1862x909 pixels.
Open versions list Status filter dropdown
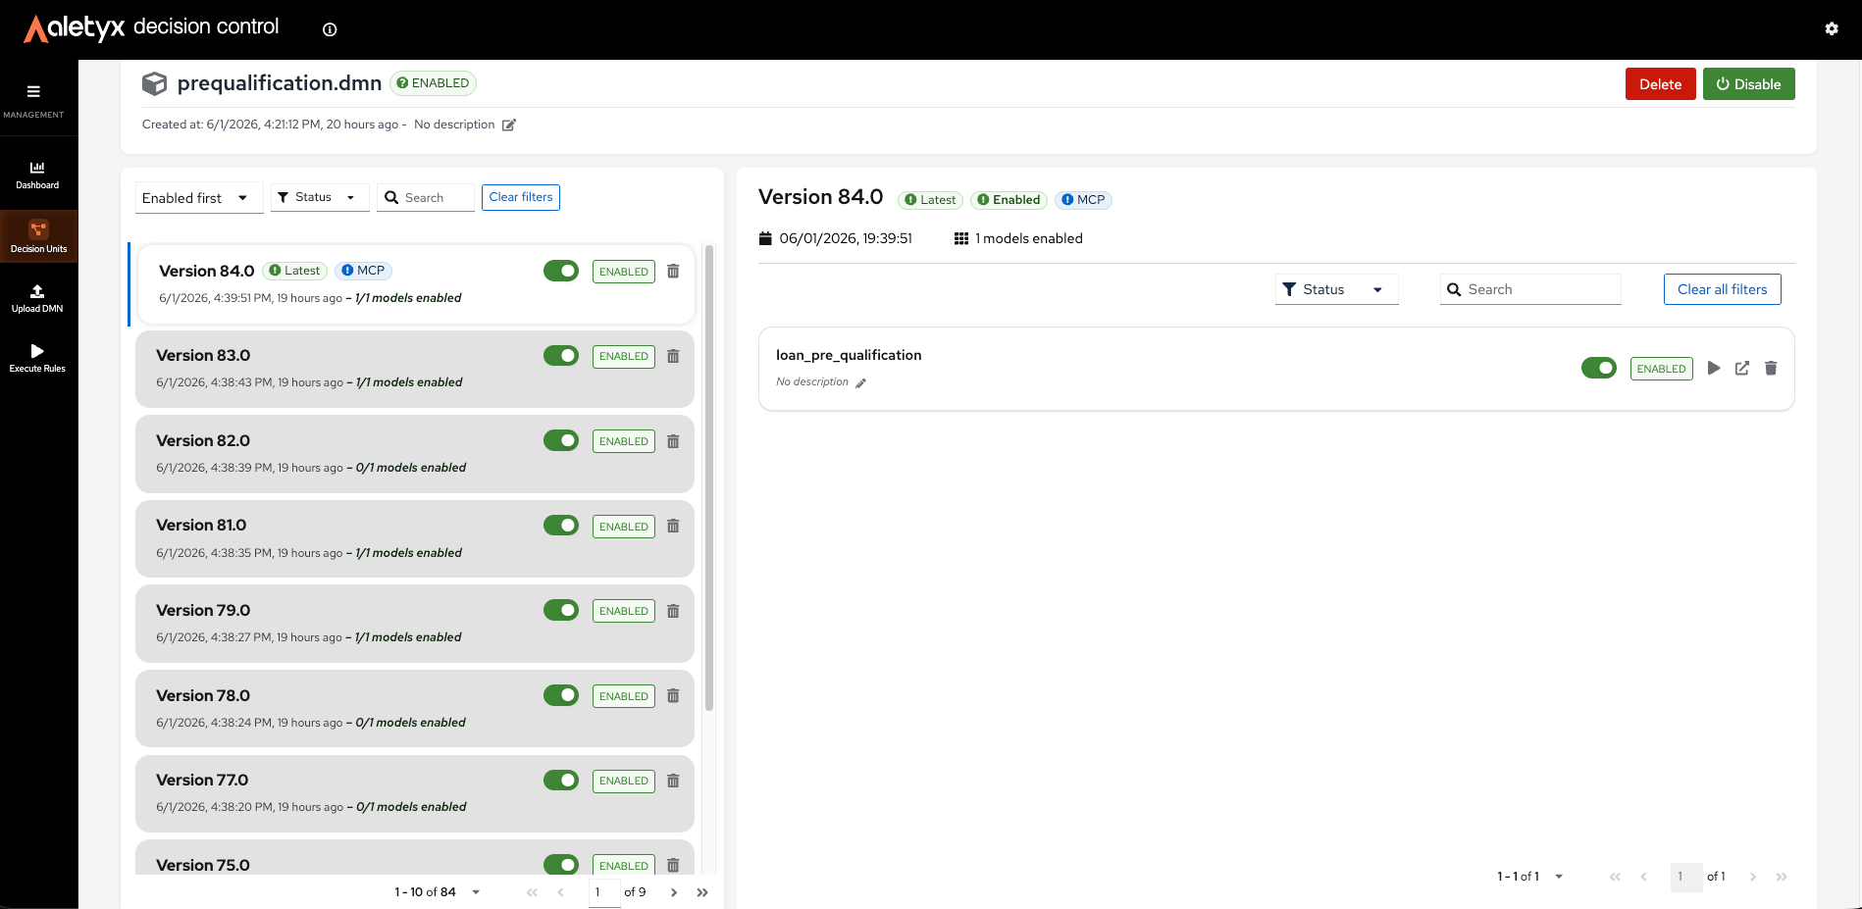point(320,197)
